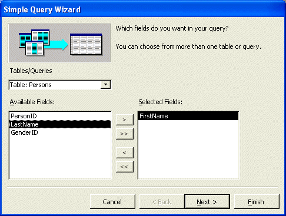286x216 pixels.
Task: Click the disabled < Back button
Action: [162, 202]
